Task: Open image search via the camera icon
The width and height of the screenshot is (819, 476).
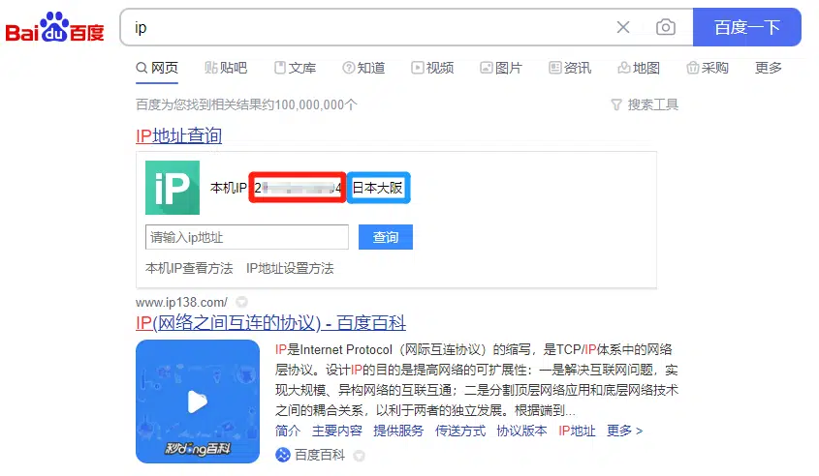Action: click(x=665, y=28)
